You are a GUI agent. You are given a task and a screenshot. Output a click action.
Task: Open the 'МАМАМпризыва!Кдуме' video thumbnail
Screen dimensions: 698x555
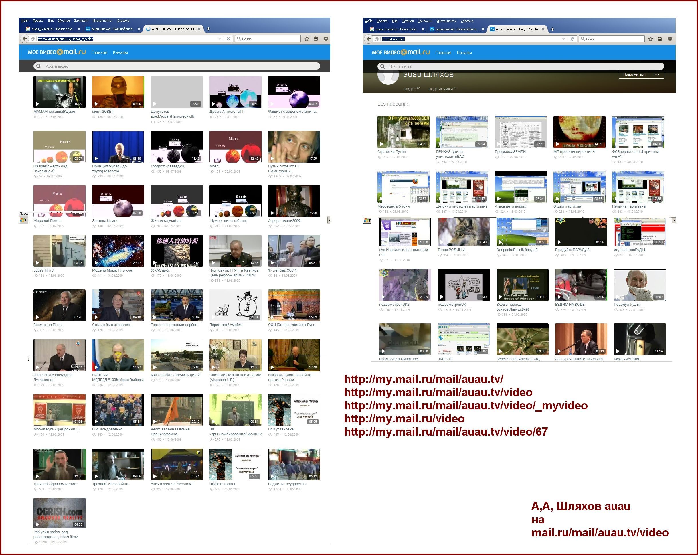60,92
